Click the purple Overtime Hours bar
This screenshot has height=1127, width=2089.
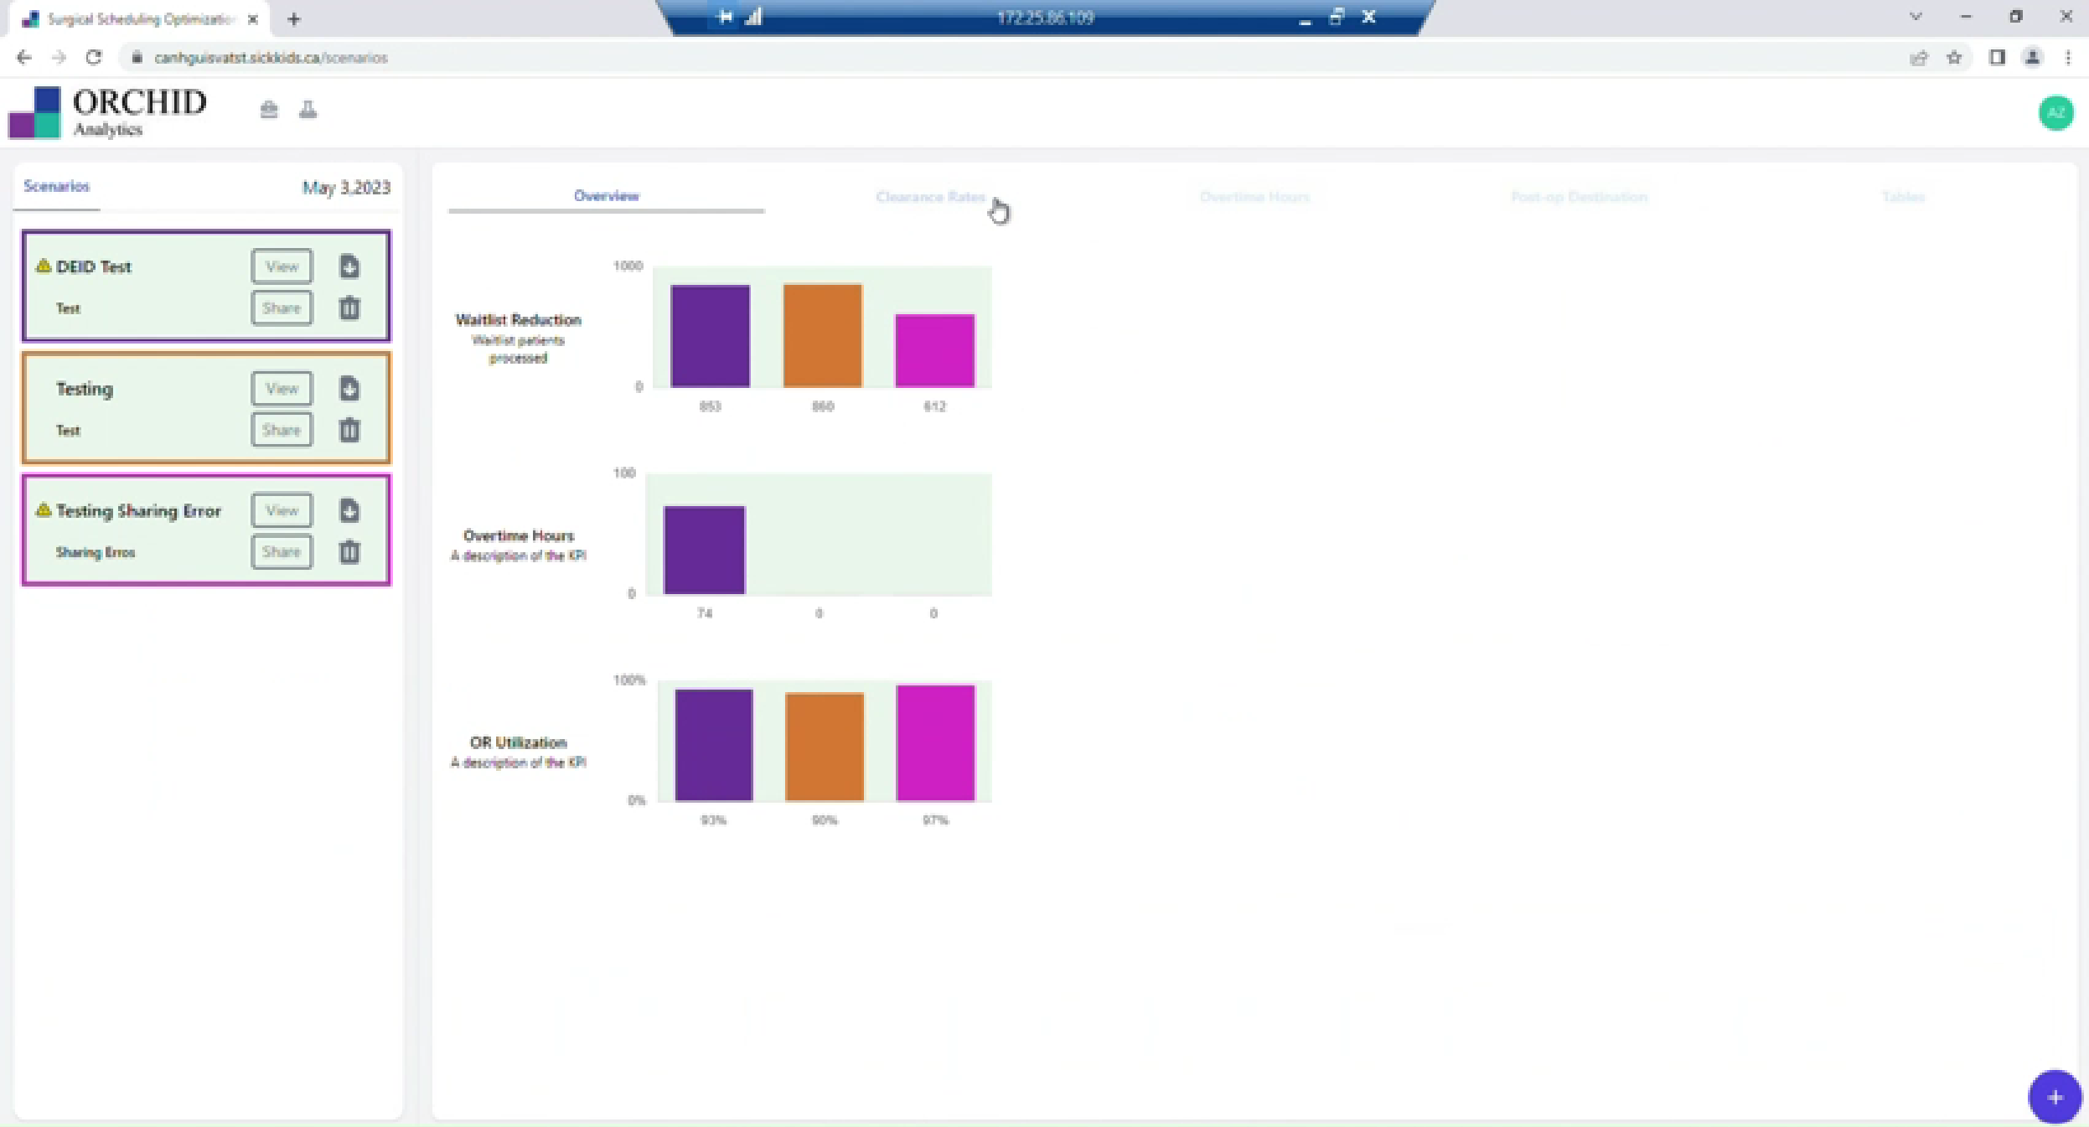click(x=704, y=550)
